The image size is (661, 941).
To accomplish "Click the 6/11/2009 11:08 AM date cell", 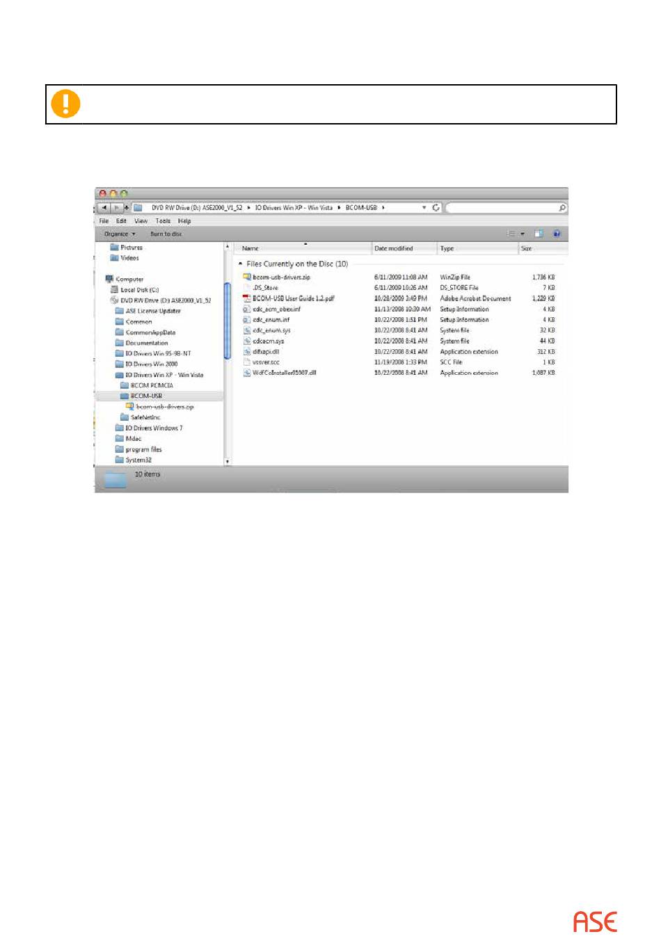I will click(401, 278).
